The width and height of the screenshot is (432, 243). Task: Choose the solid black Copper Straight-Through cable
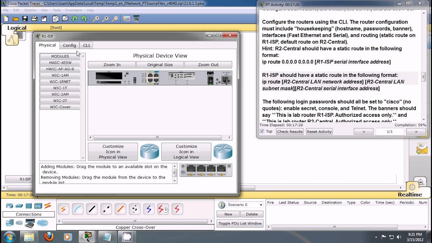coord(92,209)
